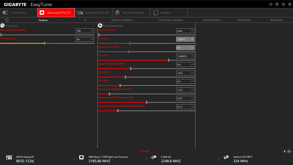The width and height of the screenshot is (293, 165).
Task: Click the BIOS: F23d text
Action: point(25,161)
